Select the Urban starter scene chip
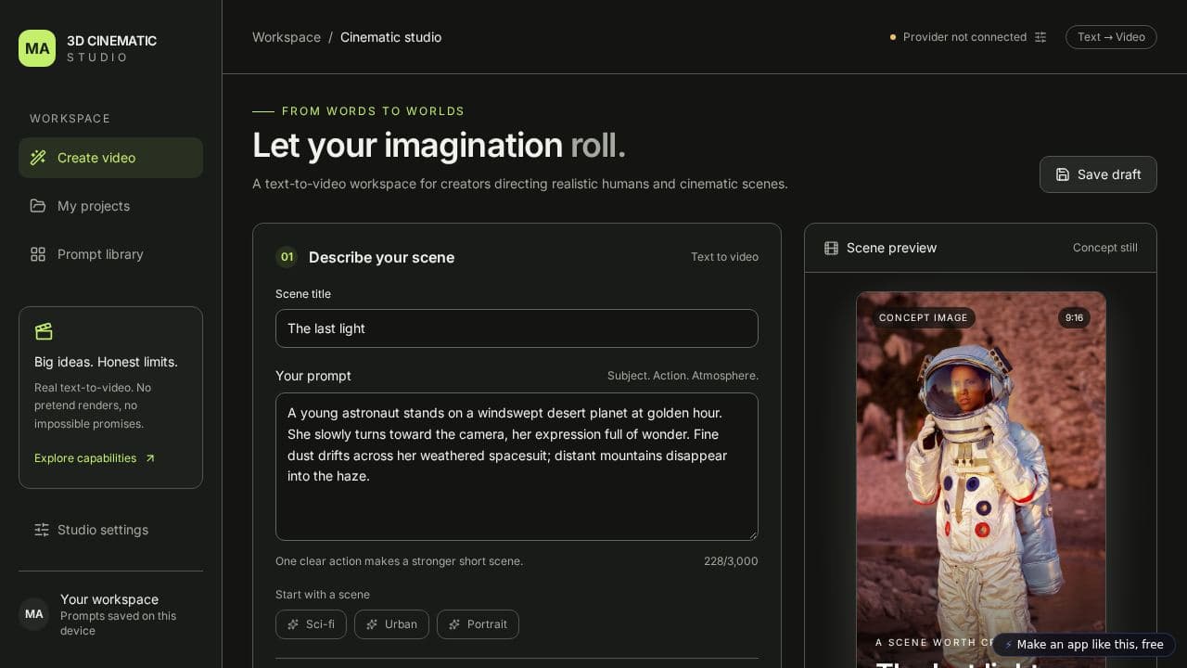 [x=391, y=624]
